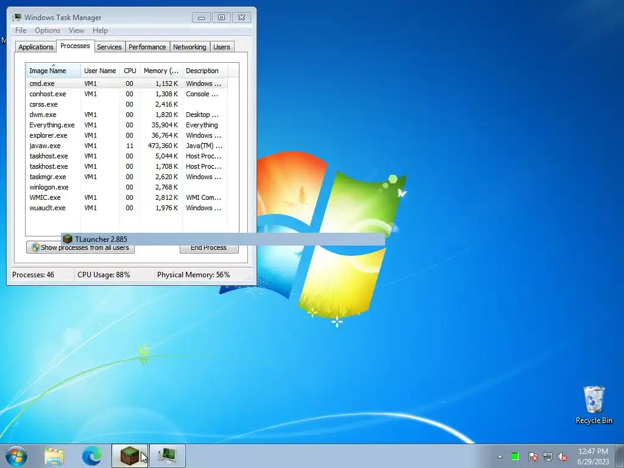This screenshot has width=624, height=468.
Task: Select the wuauclt.exe process
Action: pos(127,208)
